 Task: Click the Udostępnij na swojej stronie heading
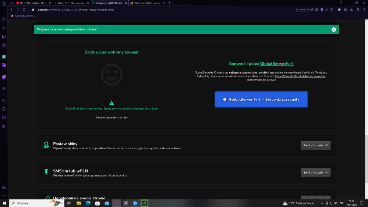click(79, 198)
